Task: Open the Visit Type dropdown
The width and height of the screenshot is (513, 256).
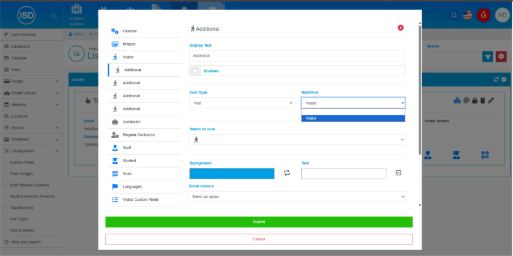Action: coord(241,103)
